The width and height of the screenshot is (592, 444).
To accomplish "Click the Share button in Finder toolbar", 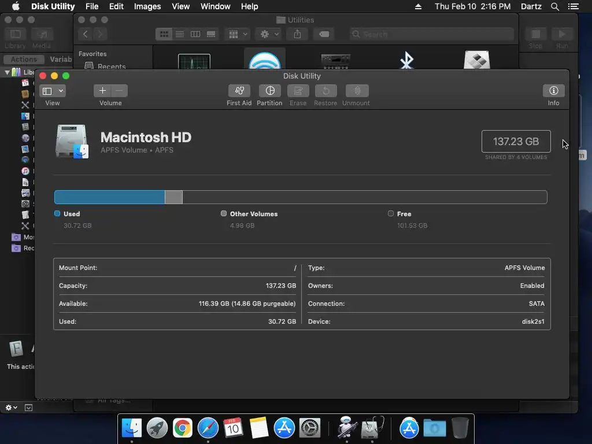I will [298, 34].
